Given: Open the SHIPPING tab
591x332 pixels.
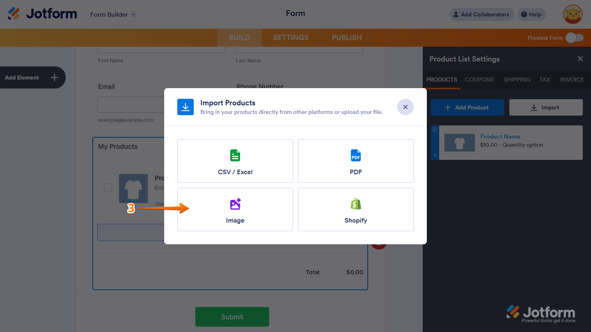Looking at the screenshot, I should click(x=517, y=80).
